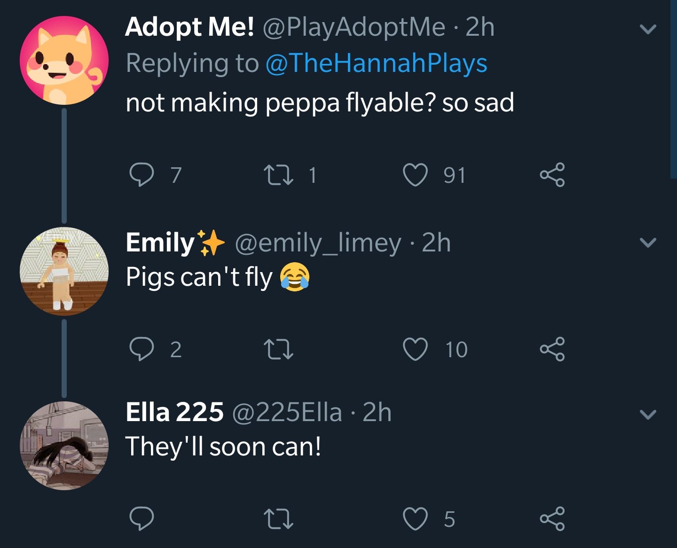Viewport: 677px width, 548px height.
Task: Expand the chevron menu on Emily's tweet
Action: tap(648, 243)
